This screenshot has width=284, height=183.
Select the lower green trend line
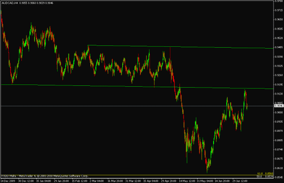pyautogui.click(x=137, y=87)
